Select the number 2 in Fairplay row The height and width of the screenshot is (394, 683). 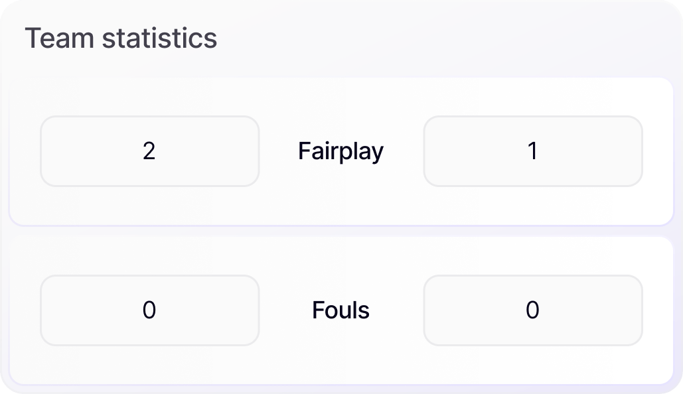[149, 151]
